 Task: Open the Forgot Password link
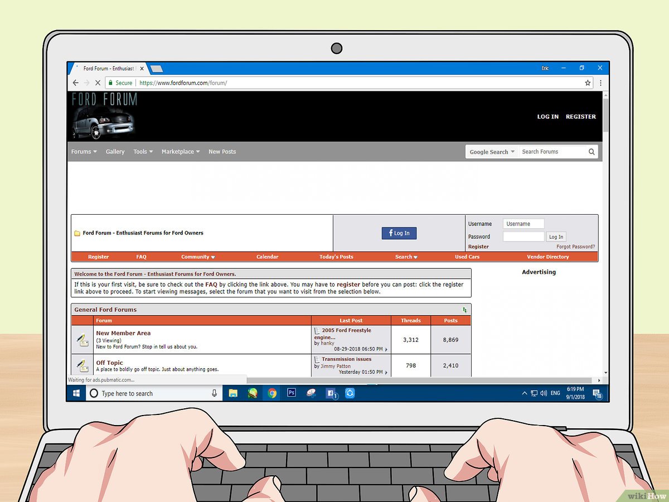575,247
